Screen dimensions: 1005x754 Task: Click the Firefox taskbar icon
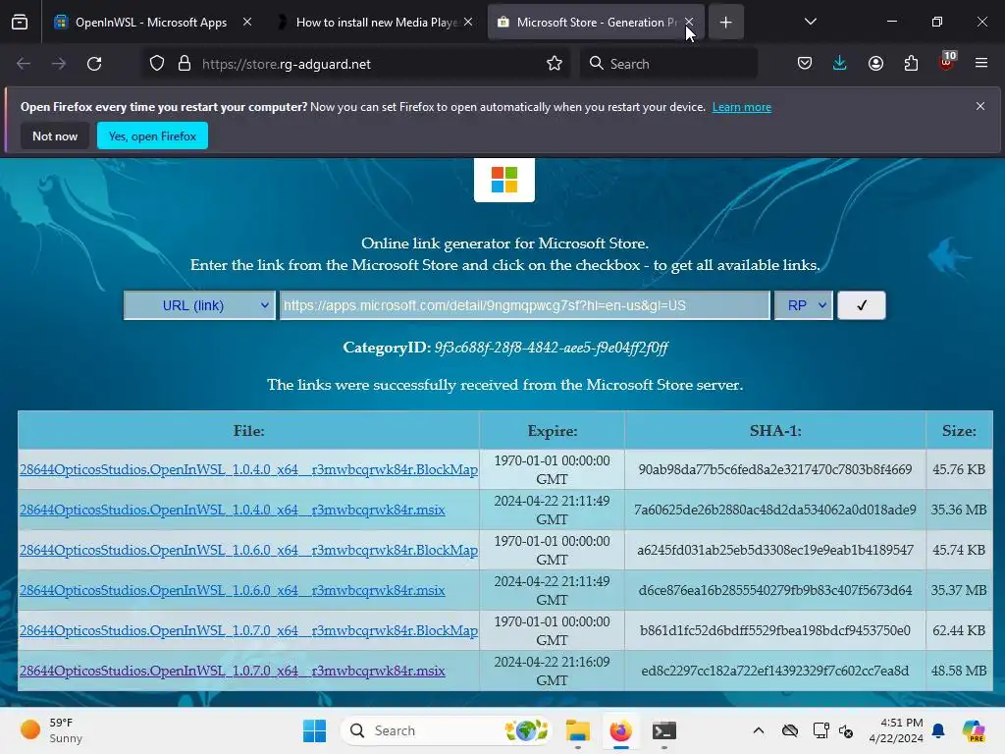click(620, 730)
